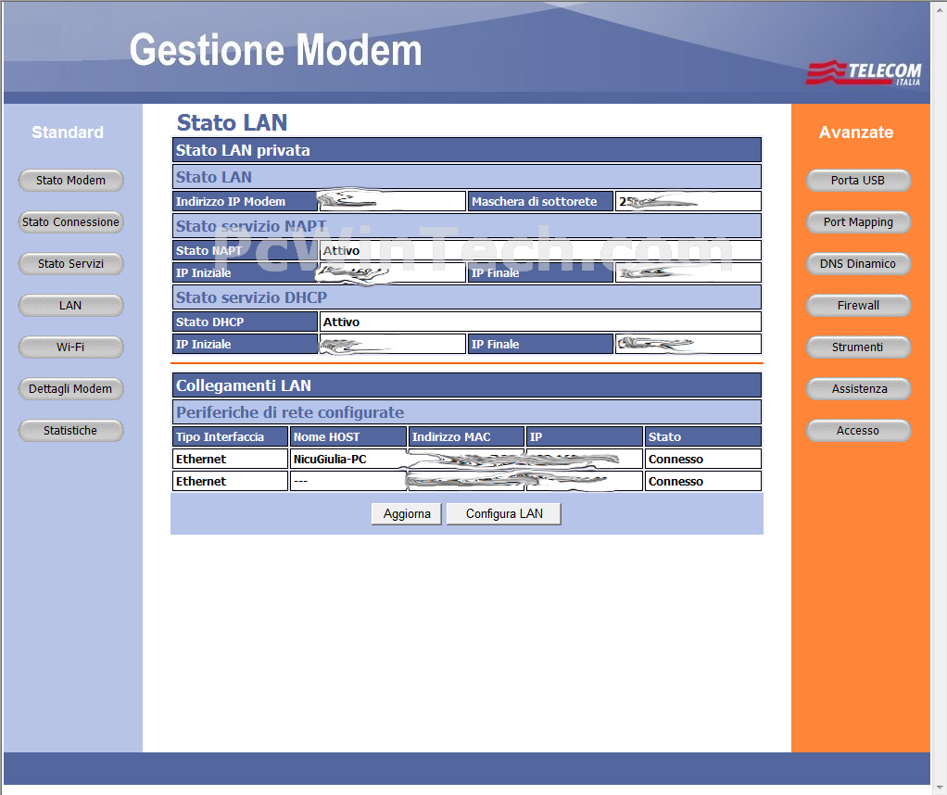The image size is (947, 795).
Task: Click the Stato servizio DHCP heading
Action: click(x=467, y=297)
